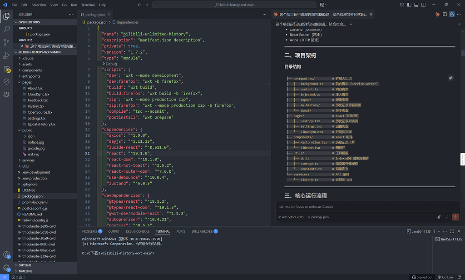The image size is (465, 280).
Task: Send message with the arrow button
Action: coord(455,217)
